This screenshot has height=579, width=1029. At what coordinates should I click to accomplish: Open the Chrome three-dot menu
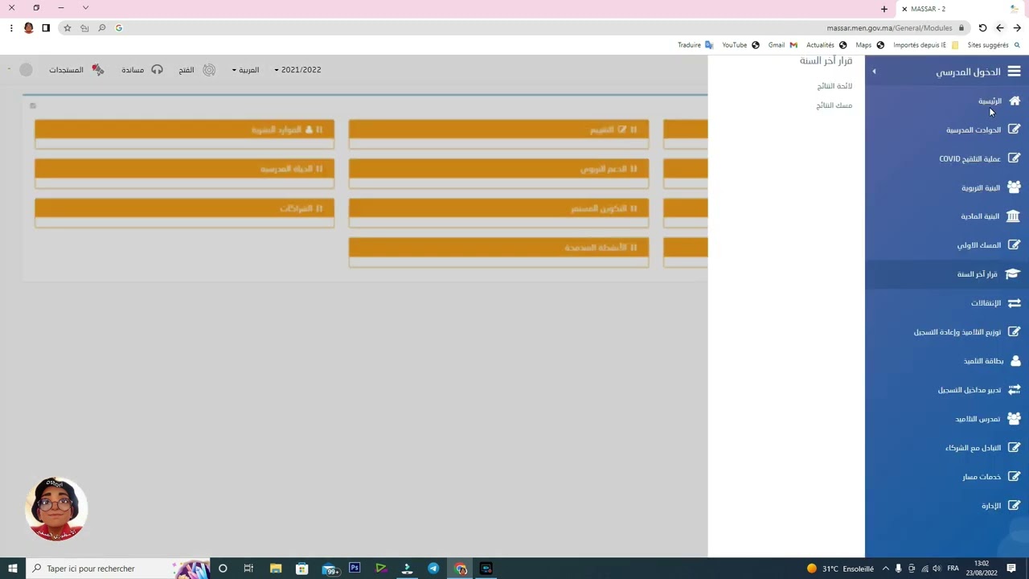pyautogui.click(x=11, y=28)
